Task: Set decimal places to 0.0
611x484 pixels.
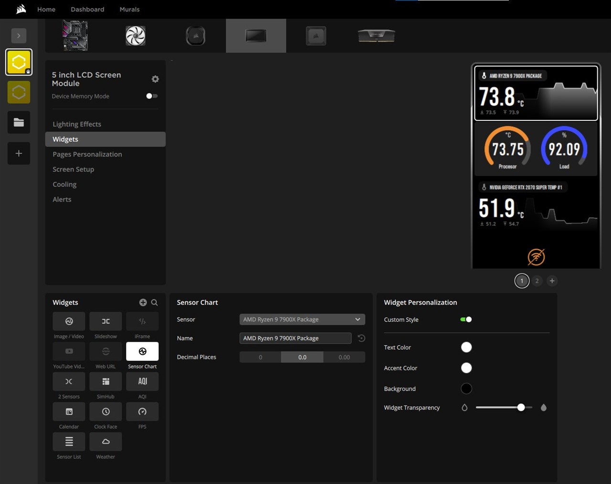Action: (x=302, y=357)
